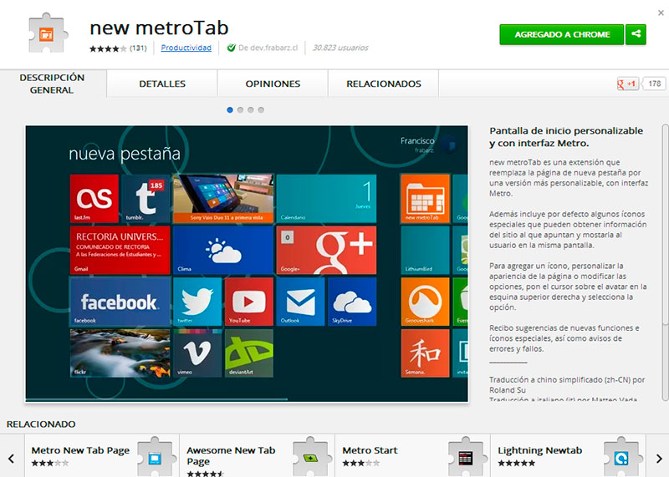The width and height of the screenshot is (669, 477).
Task: Click the Metro New Tab Page puzzle icon
Action: tap(156, 457)
